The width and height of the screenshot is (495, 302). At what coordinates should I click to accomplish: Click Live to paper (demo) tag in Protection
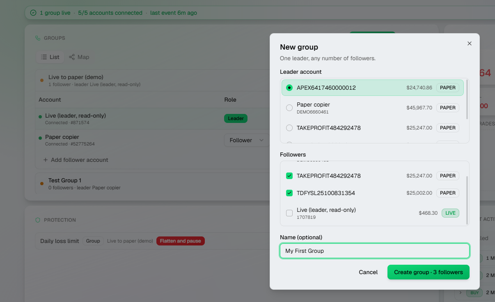pos(130,241)
